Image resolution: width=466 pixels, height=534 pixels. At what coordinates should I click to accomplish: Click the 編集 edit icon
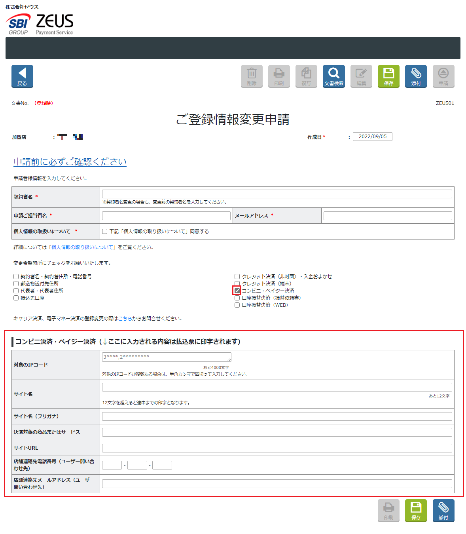coord(361,76)
